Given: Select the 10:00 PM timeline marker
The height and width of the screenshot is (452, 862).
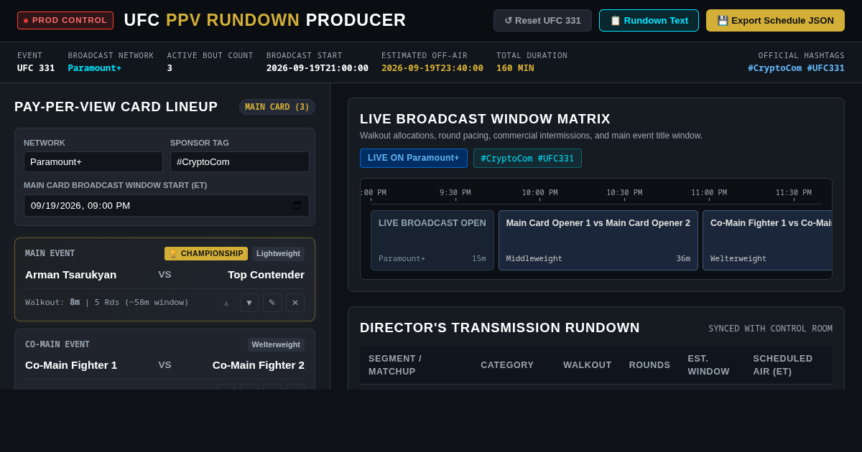Looking at the screenshot, I should pos(539,192).
